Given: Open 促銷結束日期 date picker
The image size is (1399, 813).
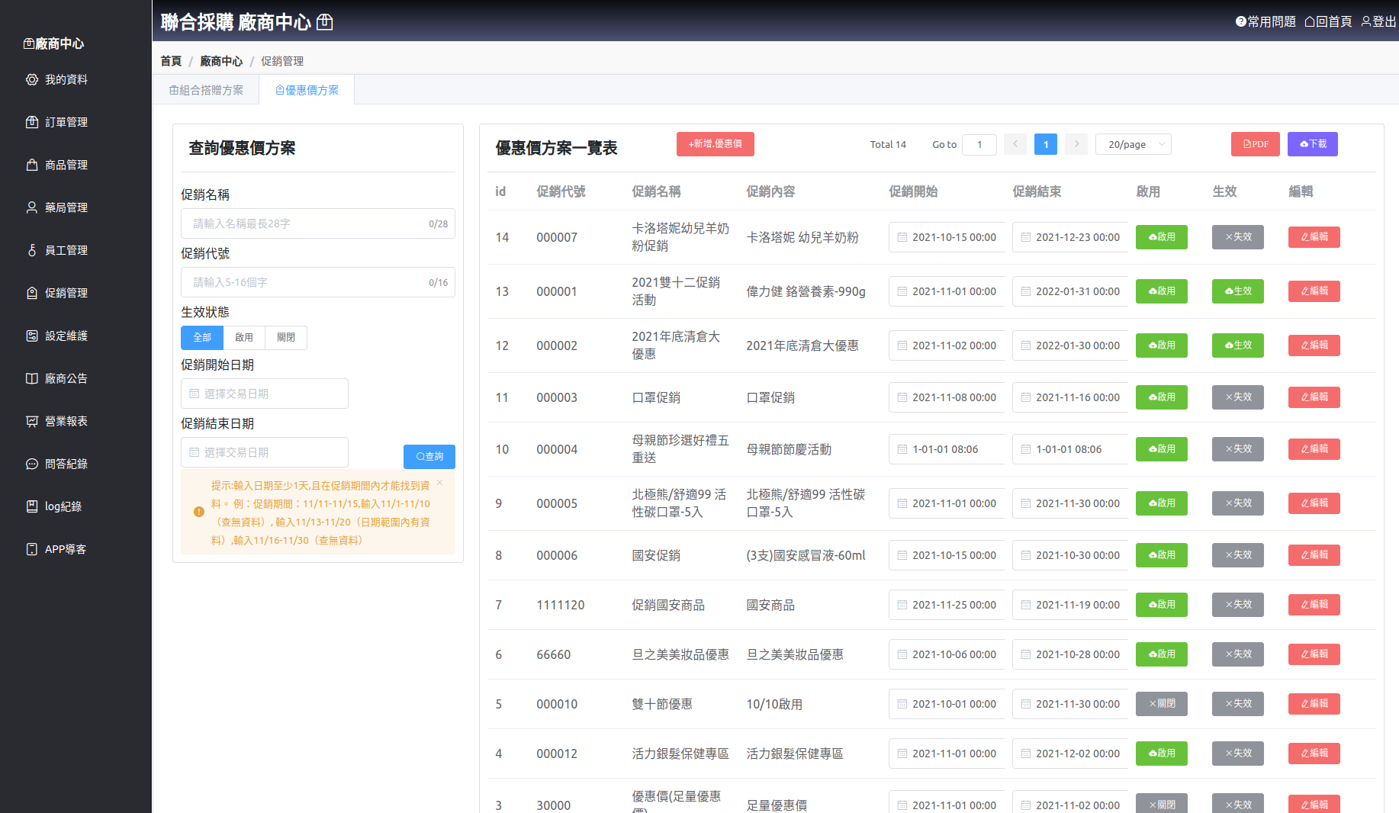Looking at the screenshot, I should (x=264, y=452).
